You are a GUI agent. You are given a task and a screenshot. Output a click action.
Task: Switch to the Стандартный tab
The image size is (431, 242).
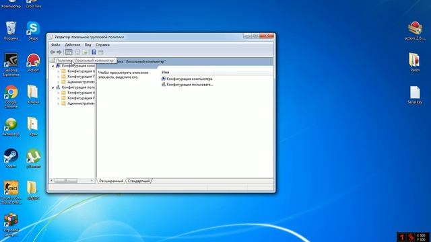[139, 181]
